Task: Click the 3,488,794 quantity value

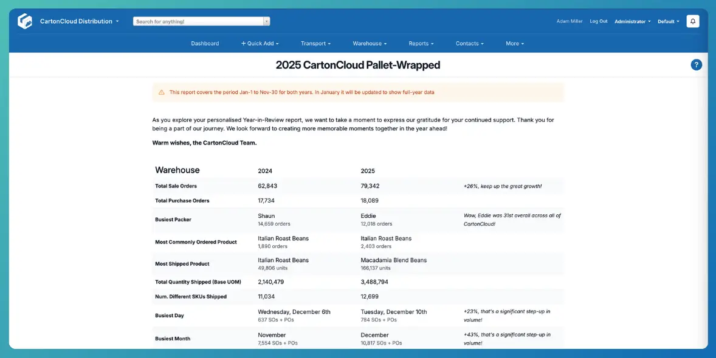Action: click(374, 282)
